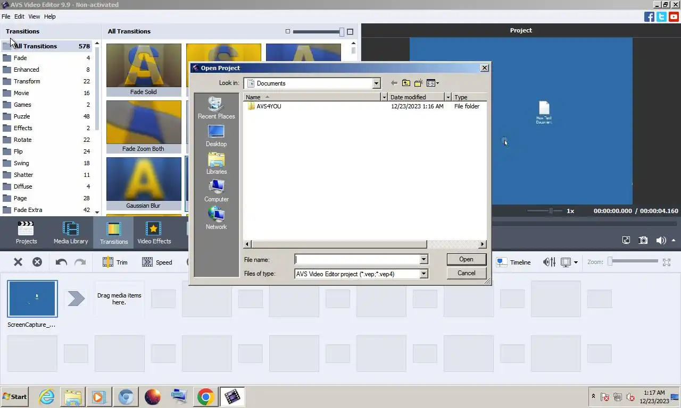Screen dimensions: 681x408
Task: Go to Desktop in Open Project dialog
Action: click(216, 135)
